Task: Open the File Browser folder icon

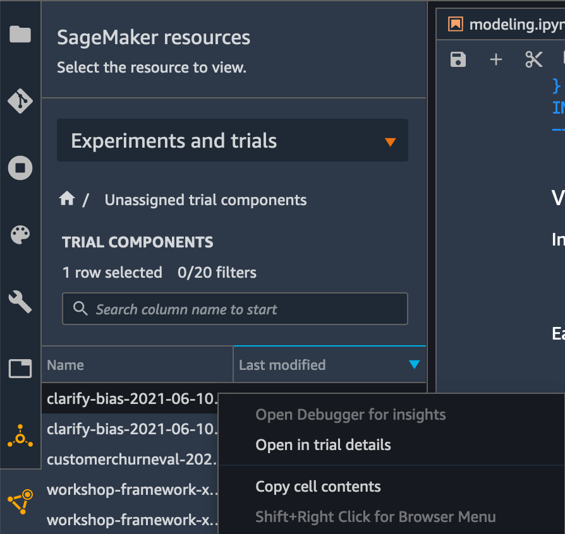Action: 20,34
